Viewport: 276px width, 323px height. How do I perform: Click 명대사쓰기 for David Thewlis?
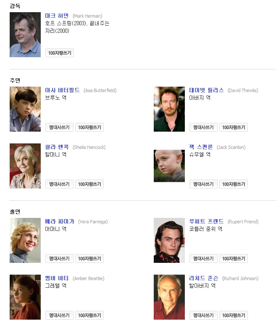tap(204, 127)
